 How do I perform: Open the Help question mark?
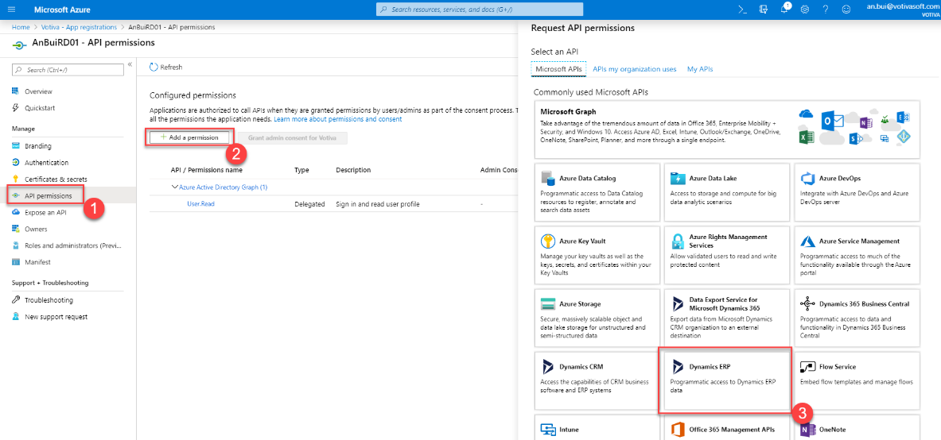[826, 10]
